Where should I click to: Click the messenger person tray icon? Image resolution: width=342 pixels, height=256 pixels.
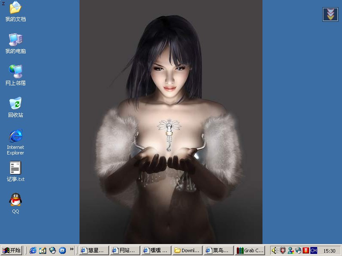(x=290, y=250)
